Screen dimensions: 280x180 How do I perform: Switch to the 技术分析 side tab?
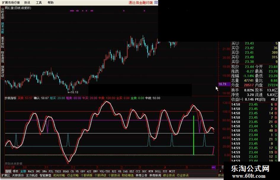pos(2,28)
